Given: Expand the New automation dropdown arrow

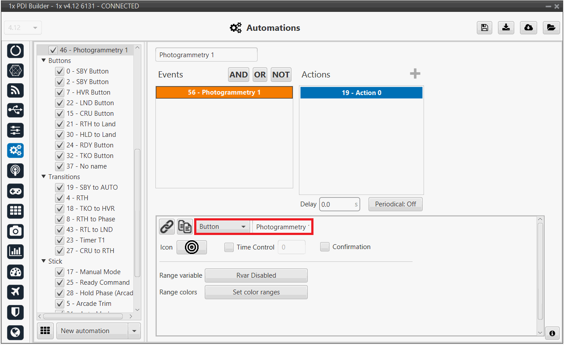Looking at the screenshot, I should pyautogui.click(x=134, y=331).
